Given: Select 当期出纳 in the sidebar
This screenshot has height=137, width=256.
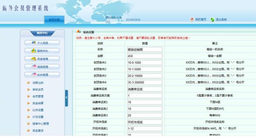Looking at the screenshot, I should tap(38, 83).
